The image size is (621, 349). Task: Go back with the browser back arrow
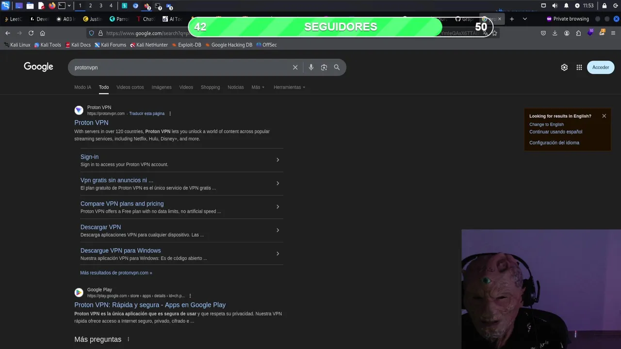(x=8, y=33)
